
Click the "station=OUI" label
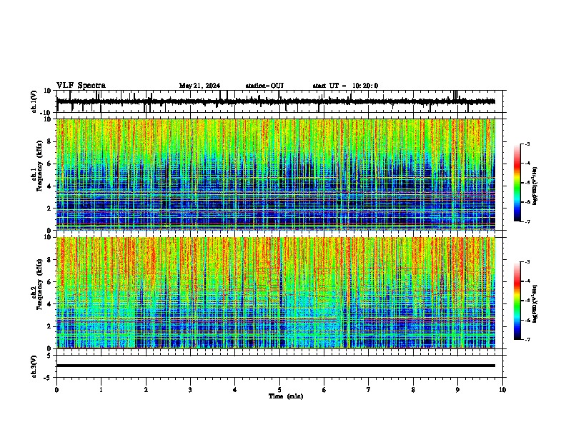tap(264, 86)
